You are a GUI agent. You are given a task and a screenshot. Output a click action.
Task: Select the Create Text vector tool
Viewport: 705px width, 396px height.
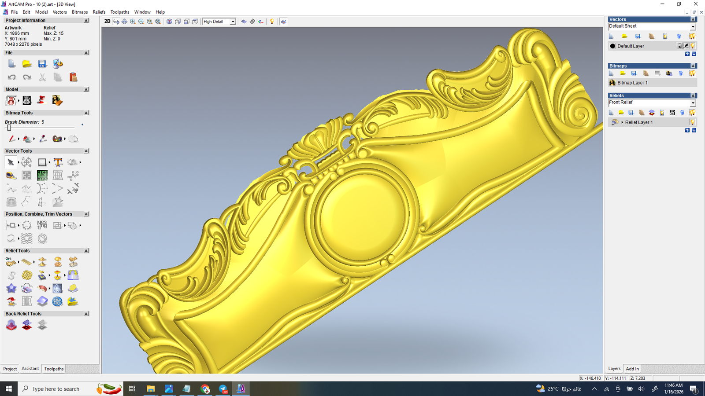tap(58, 162)
